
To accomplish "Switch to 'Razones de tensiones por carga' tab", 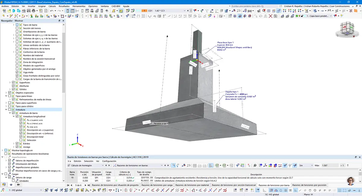I will 157,185.
